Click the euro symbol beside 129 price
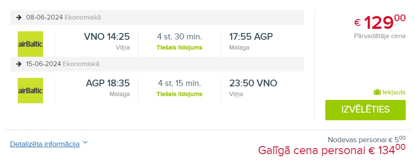Screen dimensions: 415x160 (x=357, y=23)
